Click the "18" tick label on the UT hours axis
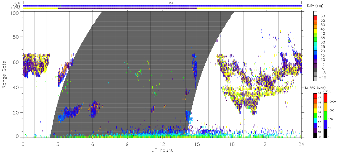This screenshot has height=156, width=339. [x=232, y=144]
